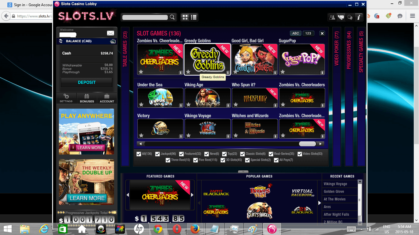
Task: Open the Opera browser taskbar icon
Action: (x=177, y=229)
